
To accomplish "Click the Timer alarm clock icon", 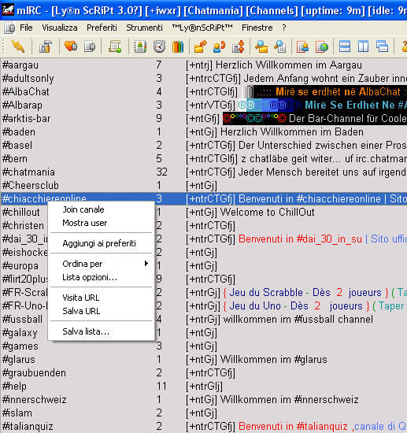I will point(159,46).
